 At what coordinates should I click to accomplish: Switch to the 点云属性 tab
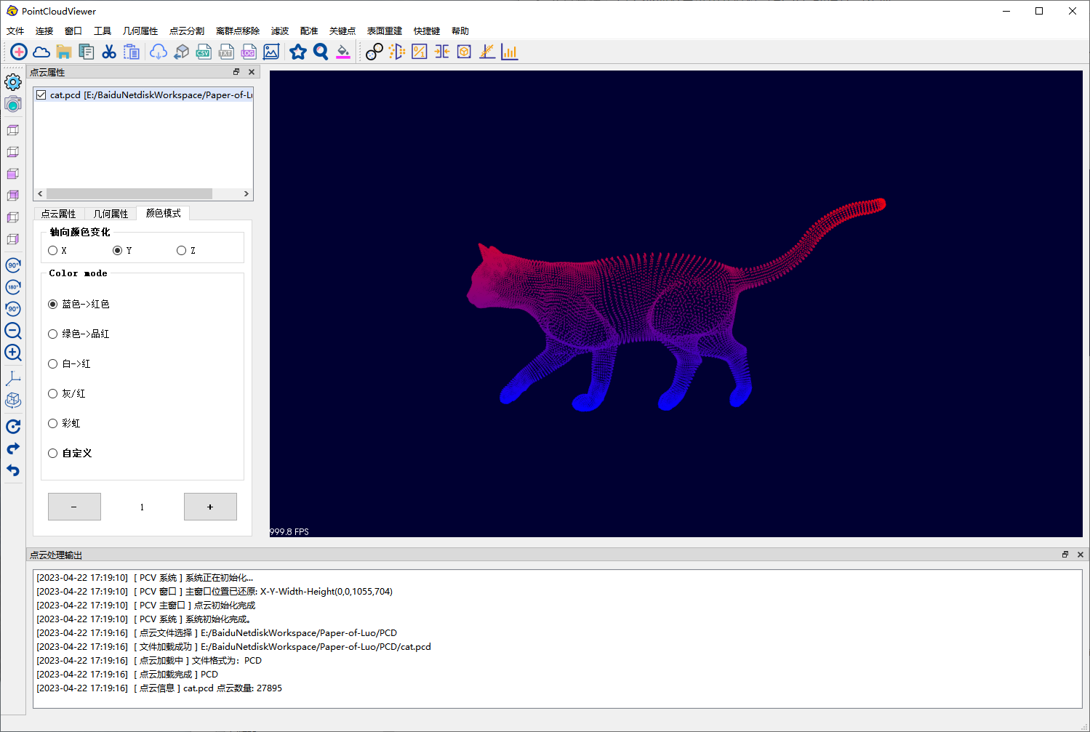(59, 214)
